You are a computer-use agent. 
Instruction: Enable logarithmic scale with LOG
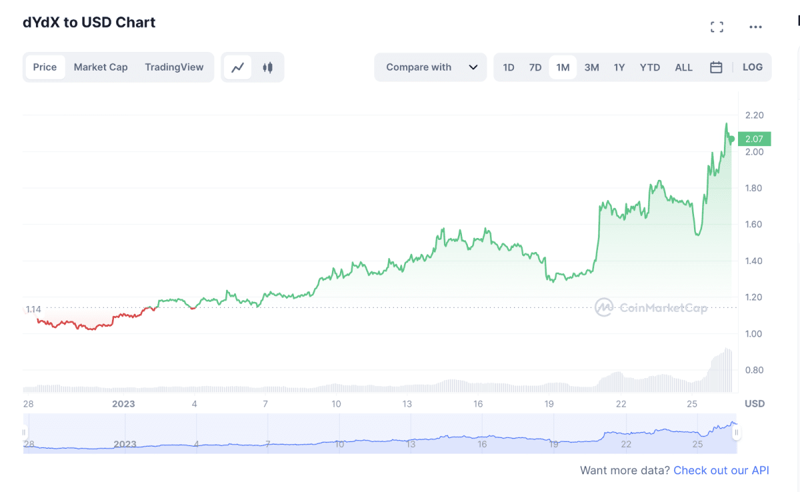pyautogui.click(x=752, y=67)
